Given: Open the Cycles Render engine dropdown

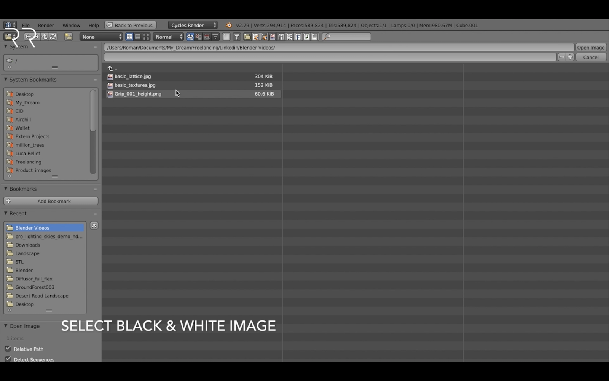Looking at the screenshot, I should pyautogui.click(x=192, y=25).
